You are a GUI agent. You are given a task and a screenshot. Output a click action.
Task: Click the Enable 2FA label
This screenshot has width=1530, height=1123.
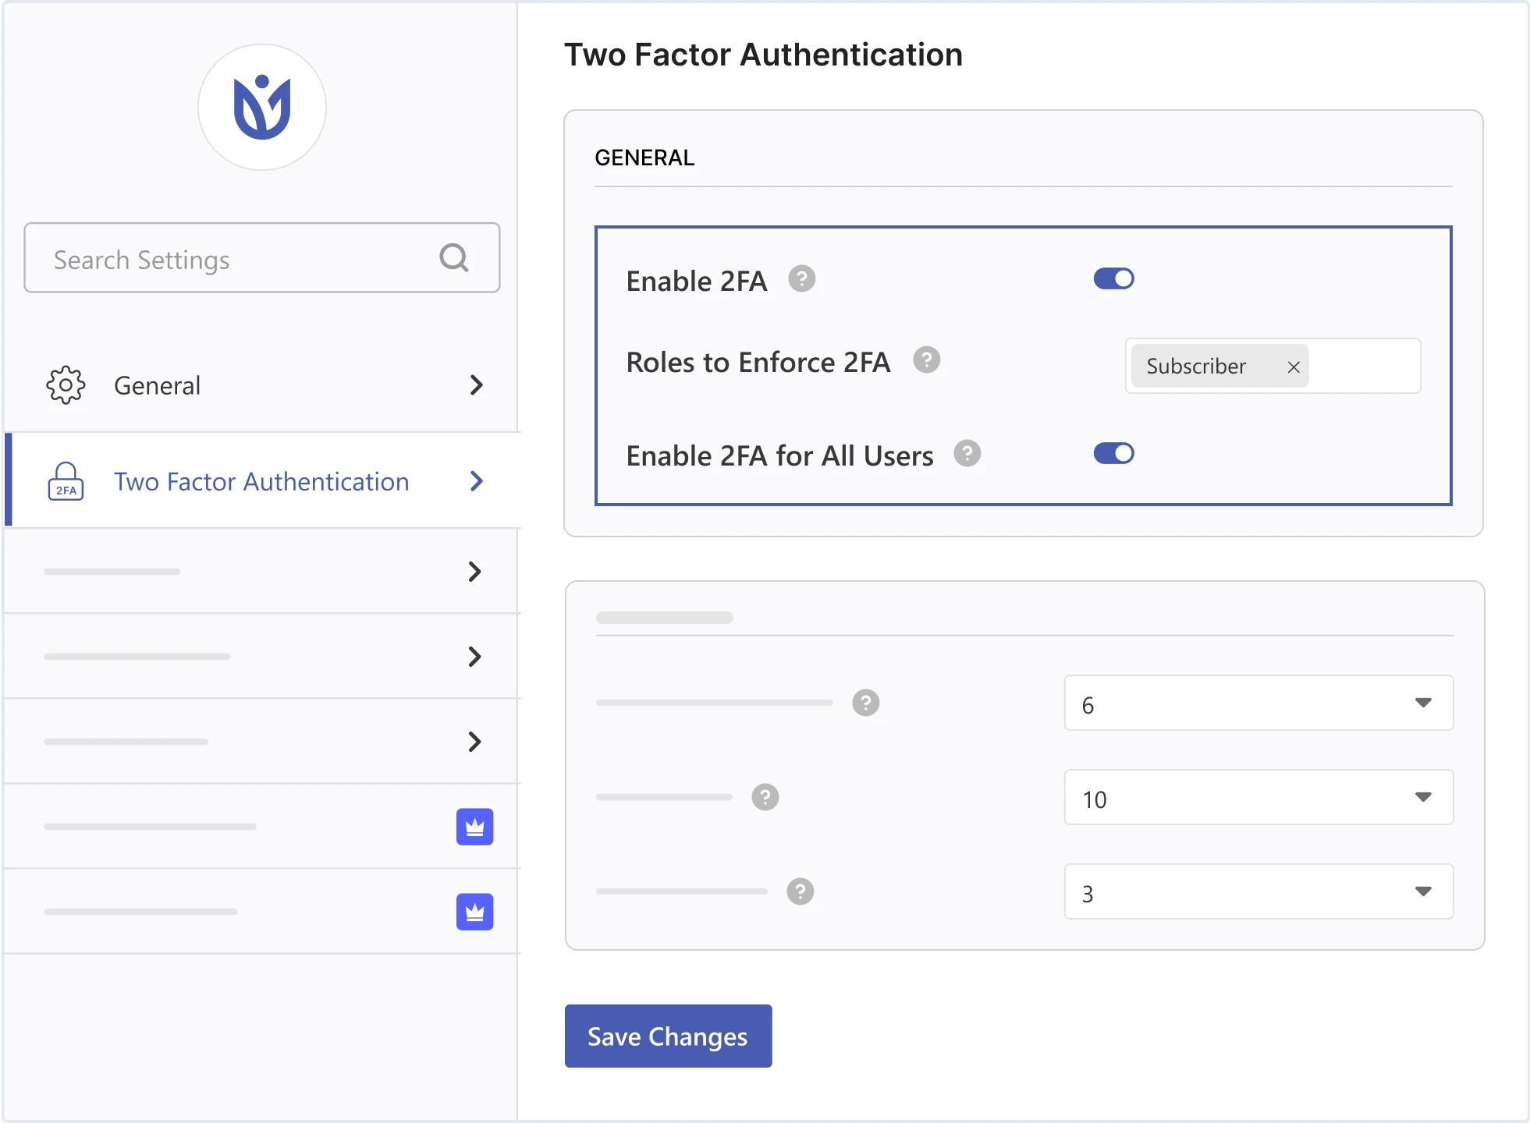696,281
